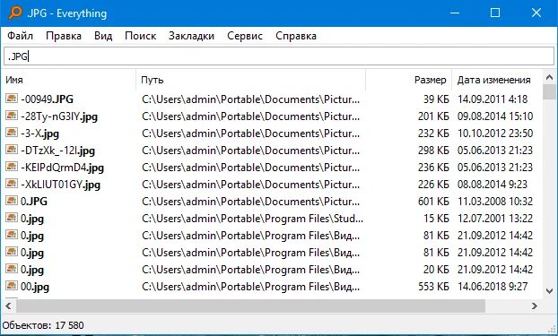The width and height of the screenshot is (558, 336).
Task: Click the vertical scrollbar down arrow
Action: [549, 291]
